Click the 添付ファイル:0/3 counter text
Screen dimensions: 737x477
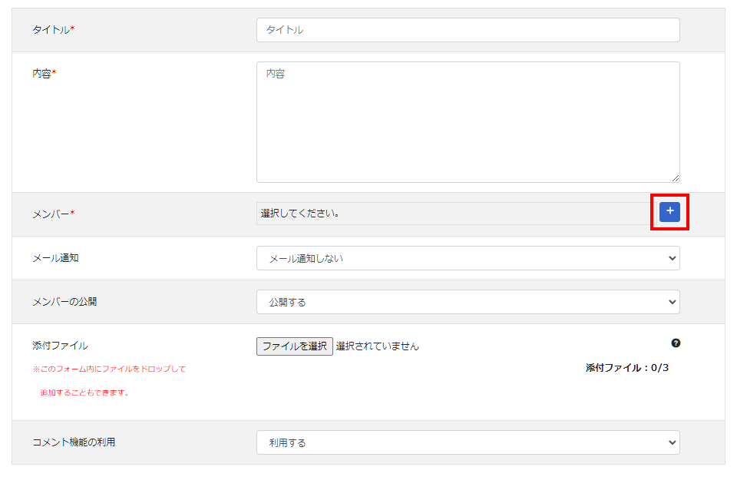(626, 368)
